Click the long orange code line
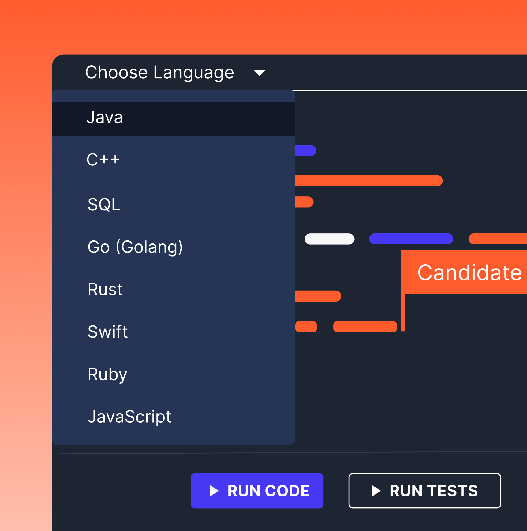Viewport: 527px width, 531px height. point(368,181)
